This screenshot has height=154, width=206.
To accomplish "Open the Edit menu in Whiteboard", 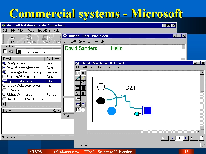I will pyautogui.click(x=85, y=67).
